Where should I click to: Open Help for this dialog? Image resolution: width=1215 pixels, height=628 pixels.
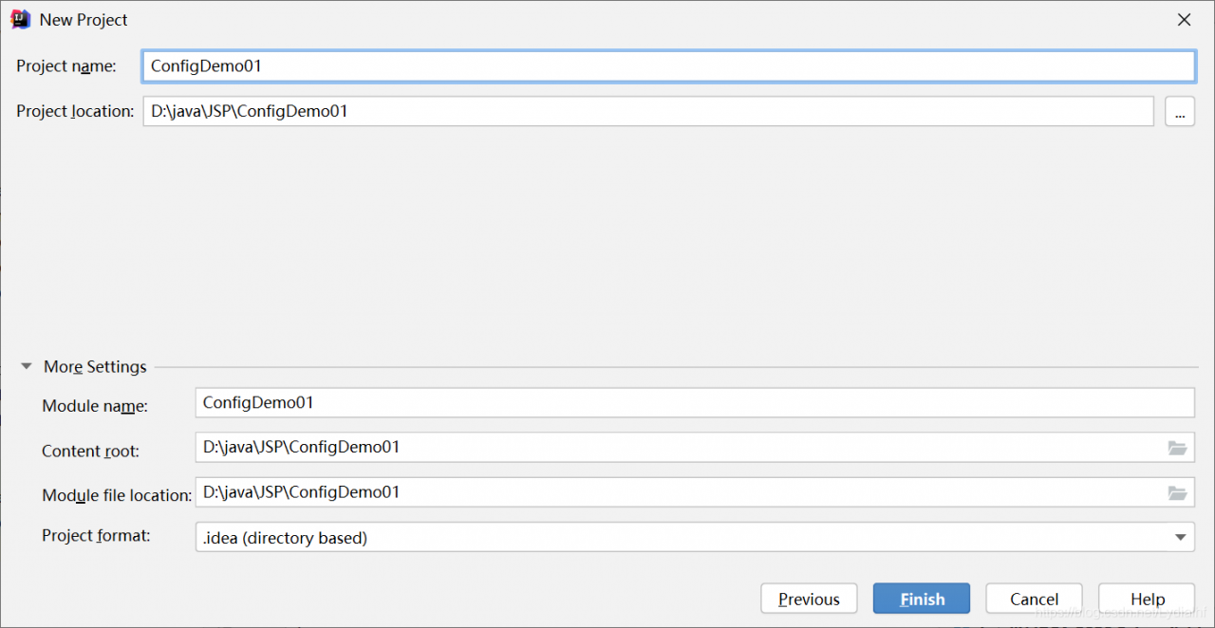pos(1147,599)
